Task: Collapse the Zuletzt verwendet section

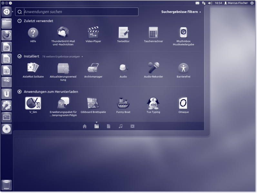Action: point(20,21)
